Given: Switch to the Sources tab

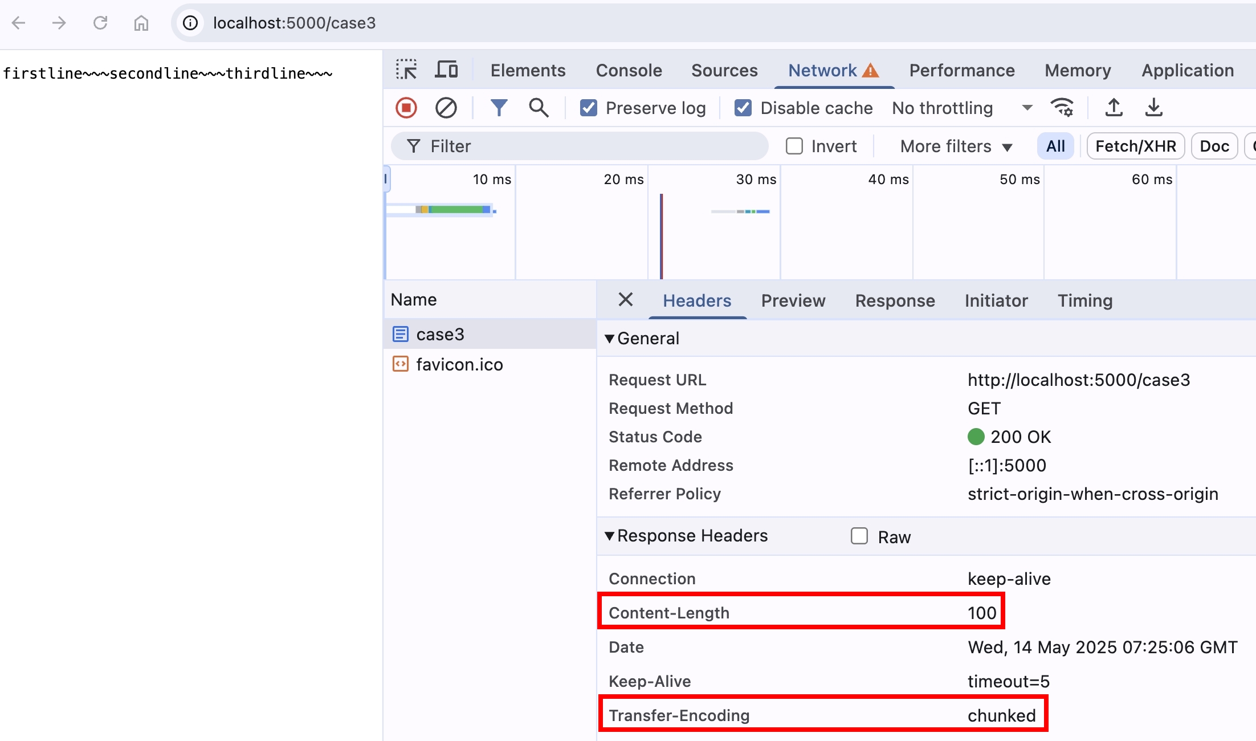Looking at the screenshot, I should pos(724,70).
